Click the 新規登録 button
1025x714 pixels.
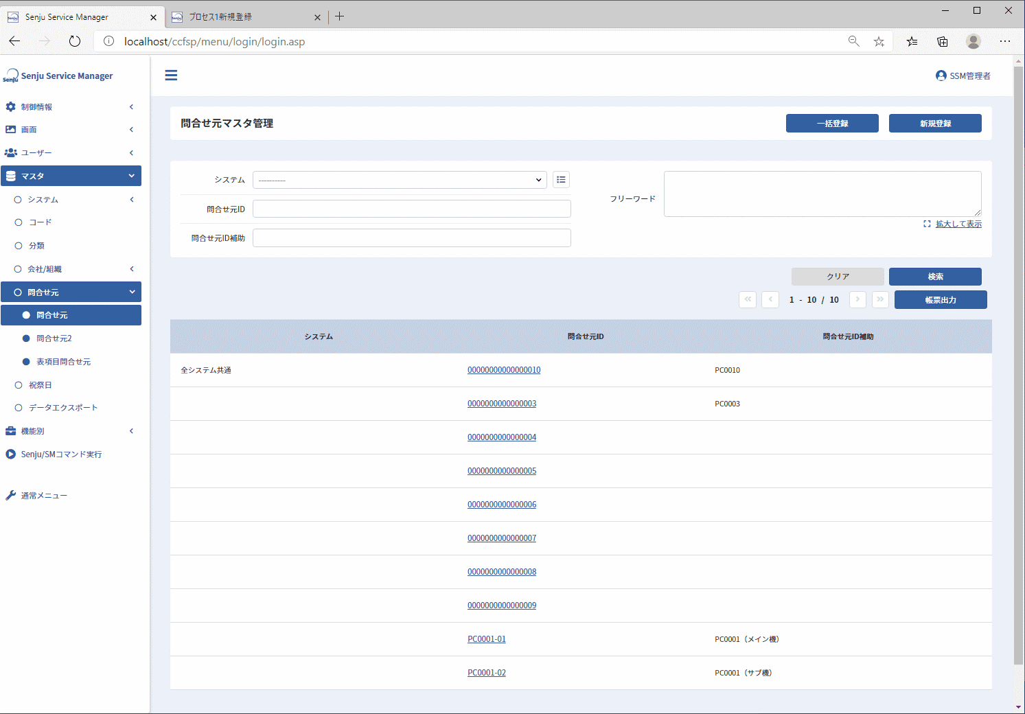pos(935,124)
